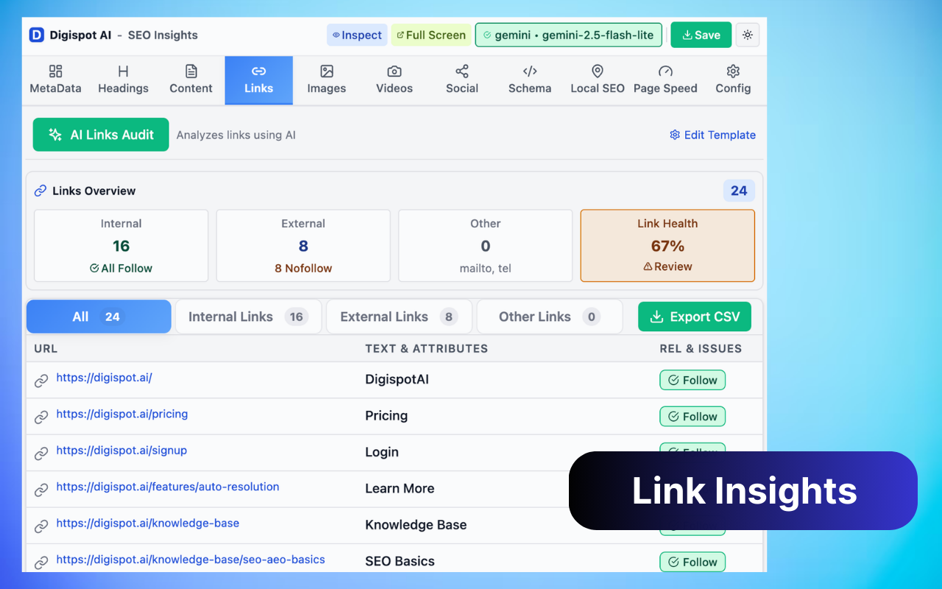The image size is (942, 589).
Task: Click the Follow badge for DigispotAI row
Action: coord(693,380)
